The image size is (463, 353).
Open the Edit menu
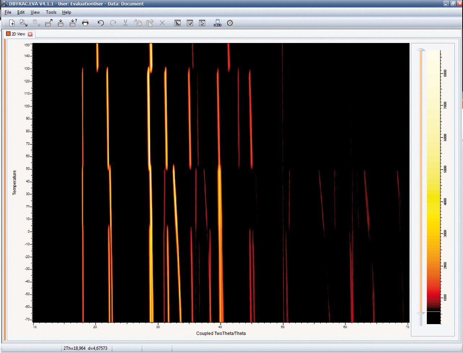point(21,12)
